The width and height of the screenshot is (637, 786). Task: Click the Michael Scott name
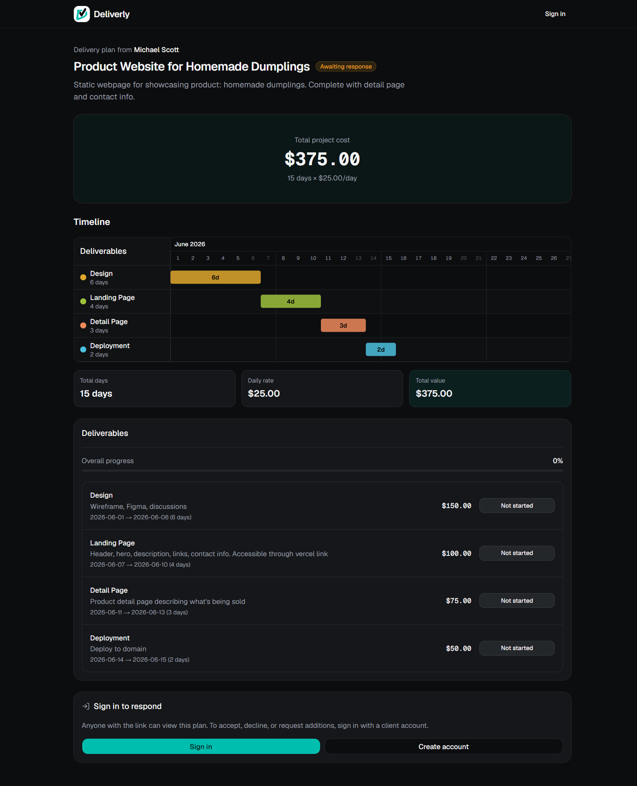pyautogui.click(x=156, y=50)
